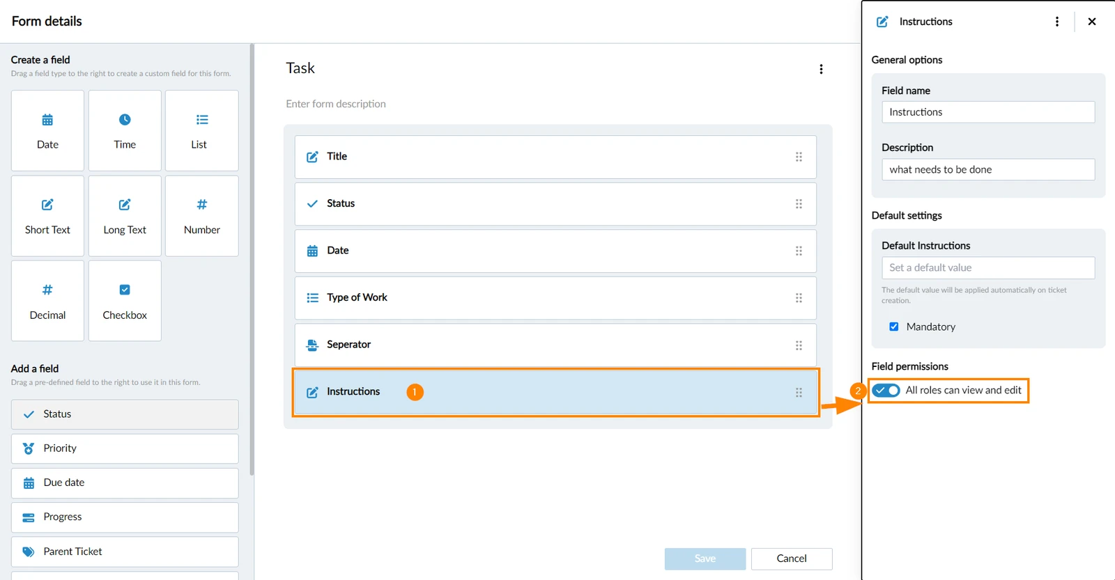Open the Instructions panel three-dot menu
Image resolution: width=1115 pixels, height=580 pixels.
(x=1057, y=22)
